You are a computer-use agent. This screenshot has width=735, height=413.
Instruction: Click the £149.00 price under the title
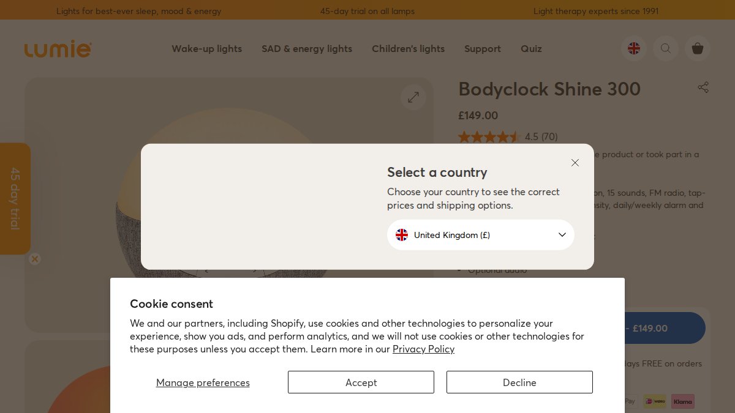point(478,115)
